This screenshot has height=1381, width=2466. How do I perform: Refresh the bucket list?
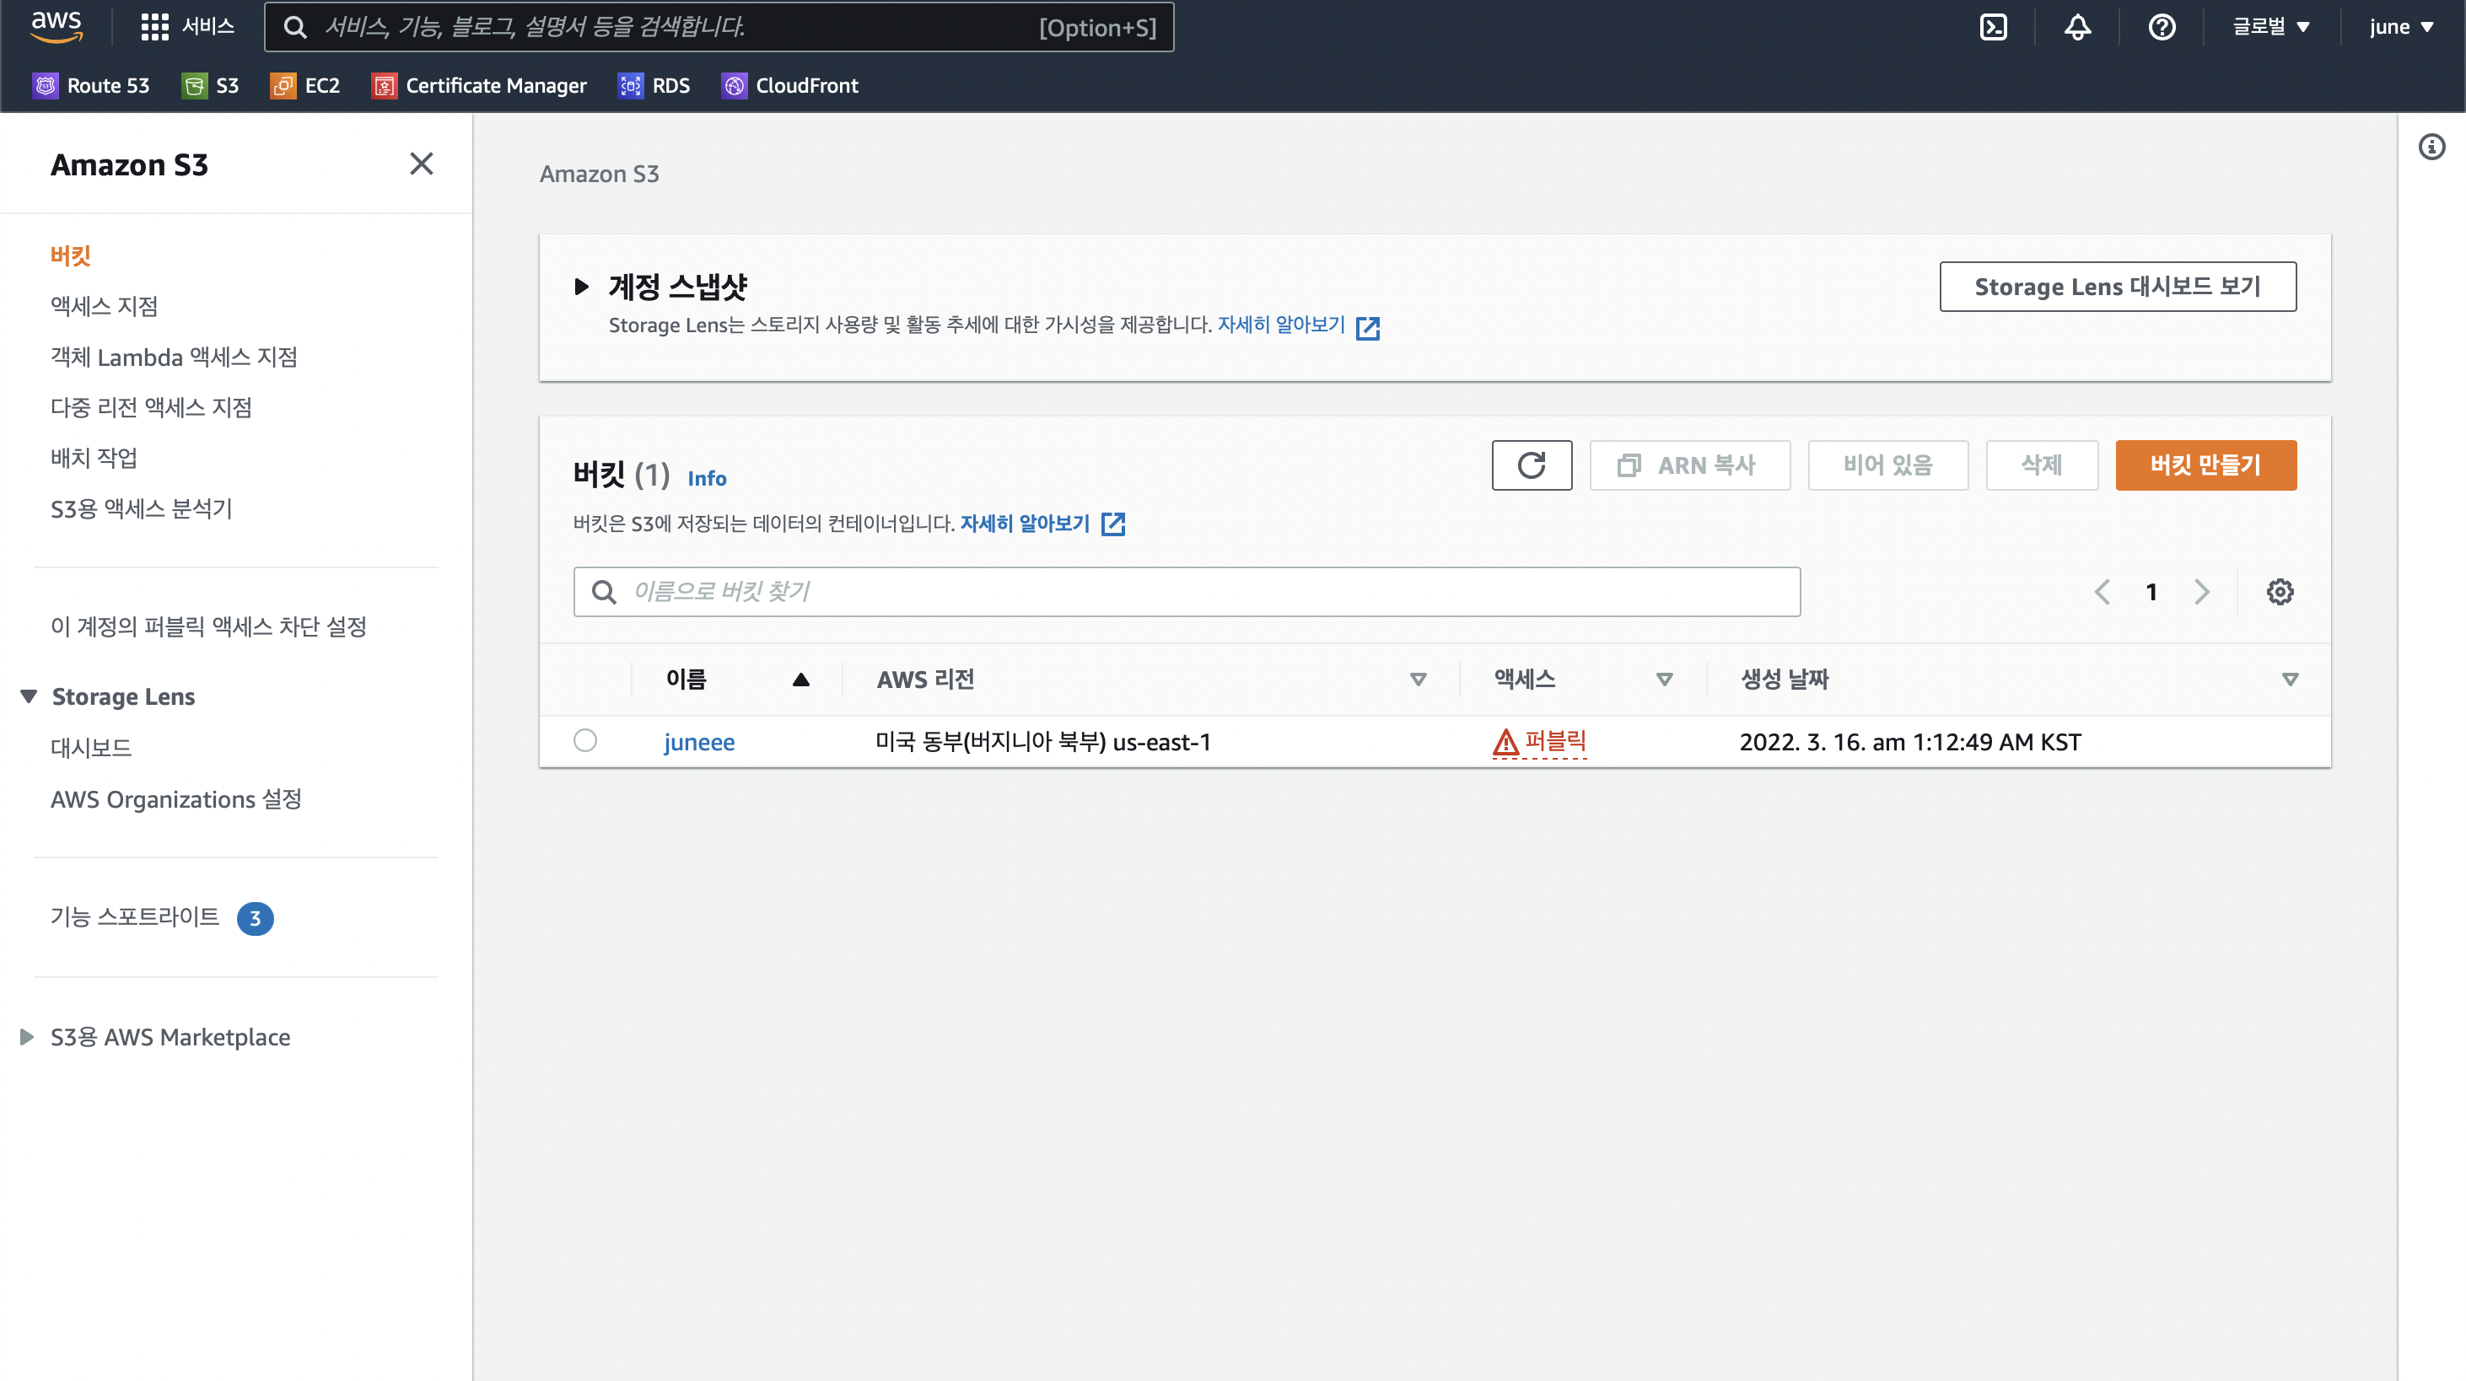point(1532,465)
